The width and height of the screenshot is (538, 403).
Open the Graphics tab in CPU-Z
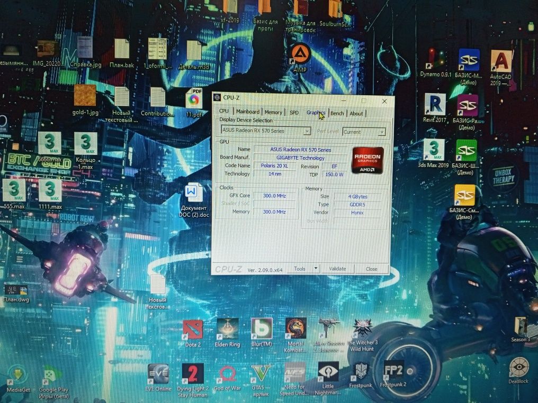point(316,113)
